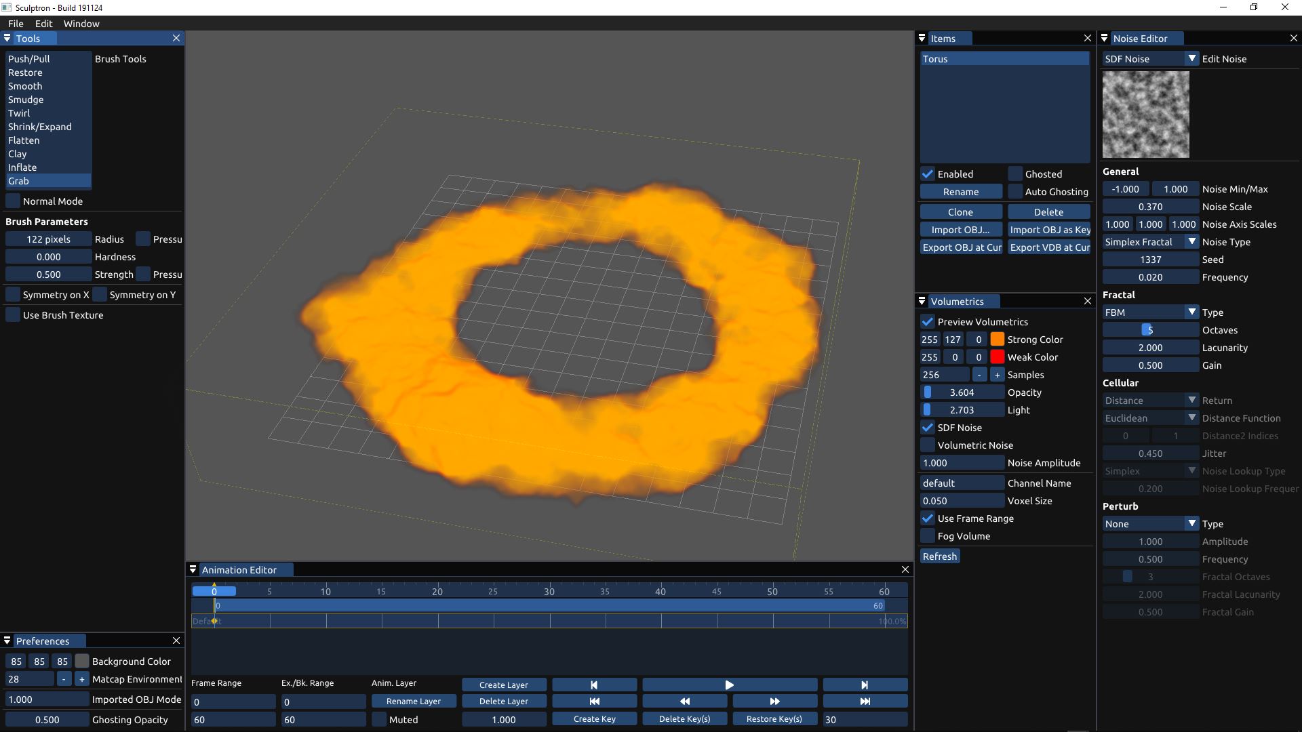Enable Symmetry on X checkbox
The image size is (1302, 732).
point(13,295)
